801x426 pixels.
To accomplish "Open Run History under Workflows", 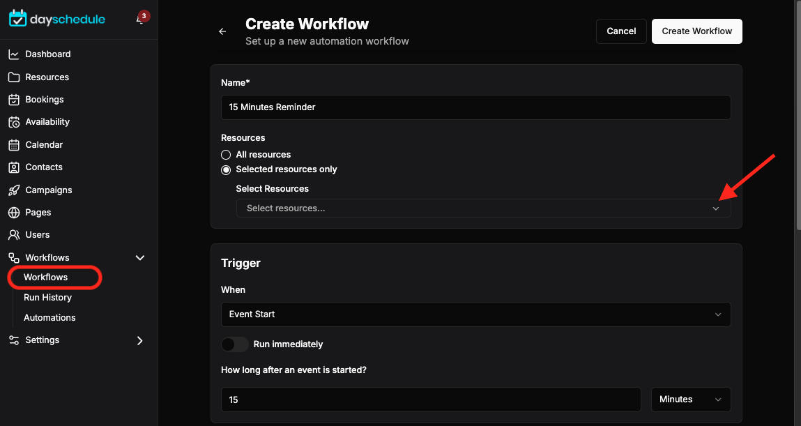I will (x=47, y=297).
